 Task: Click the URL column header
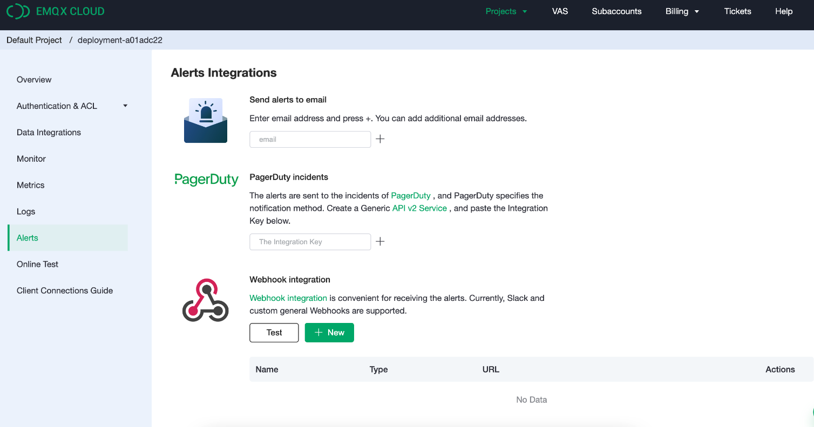pyautogui.click(x=491, y=369)
